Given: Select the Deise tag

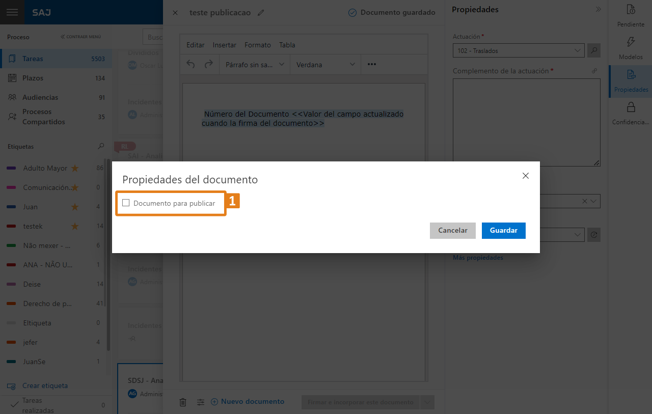Looking at the screenshot, I should [x=32, y=284].
